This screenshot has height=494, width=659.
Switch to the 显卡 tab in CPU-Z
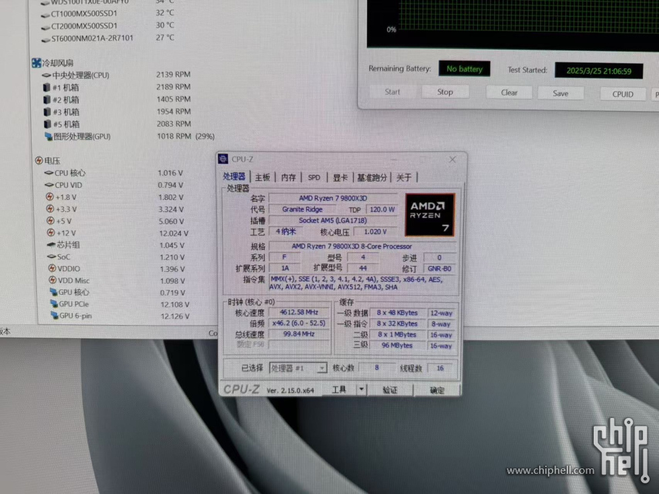pyautogui.click(x=340, y=177)
